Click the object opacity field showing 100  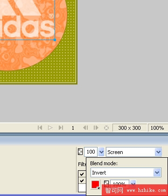91,152
